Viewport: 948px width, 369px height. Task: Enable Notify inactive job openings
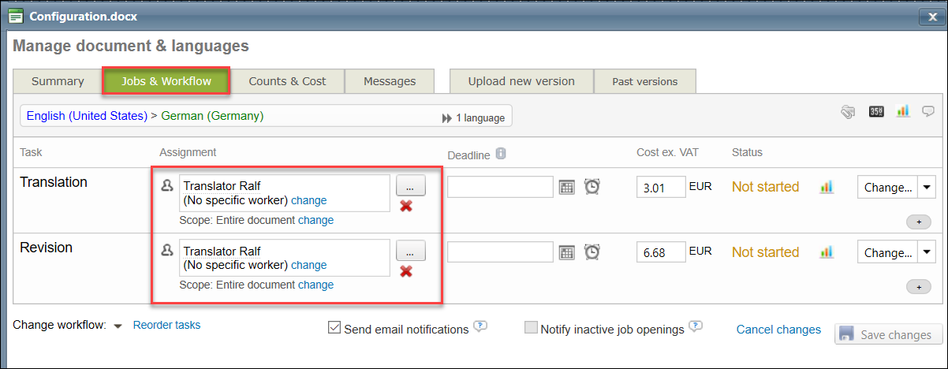[x=531, y=328]
